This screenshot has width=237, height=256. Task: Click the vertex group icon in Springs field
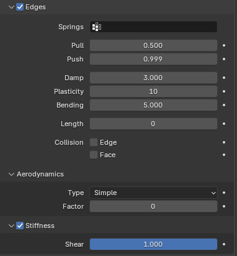[97, 27]
